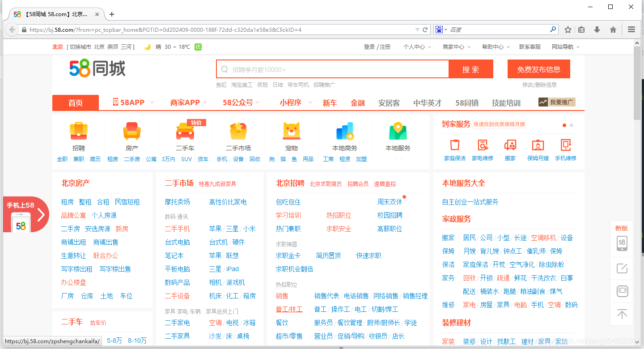The width and height of the screenshot is (644, 349).
Task: Click the 新版 mobile phone sidebar icon
Action: (x=622, y=243)
